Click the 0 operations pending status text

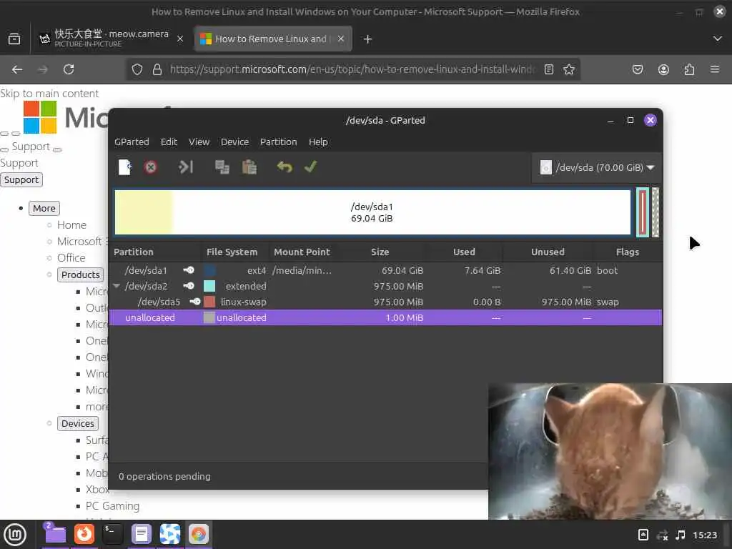tap(164, 477)
